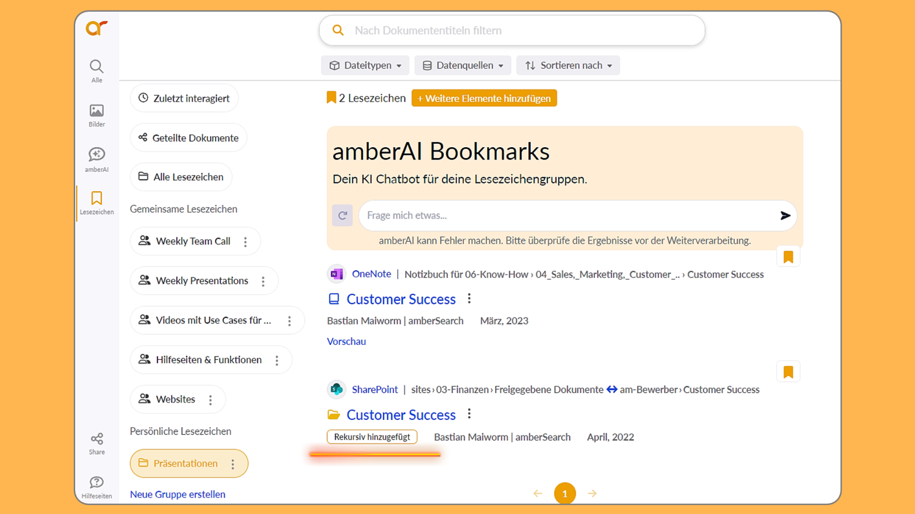Click the refresh icon in amberAI chat
Viewport: 915px width, 514px height.
coord(343,215)
